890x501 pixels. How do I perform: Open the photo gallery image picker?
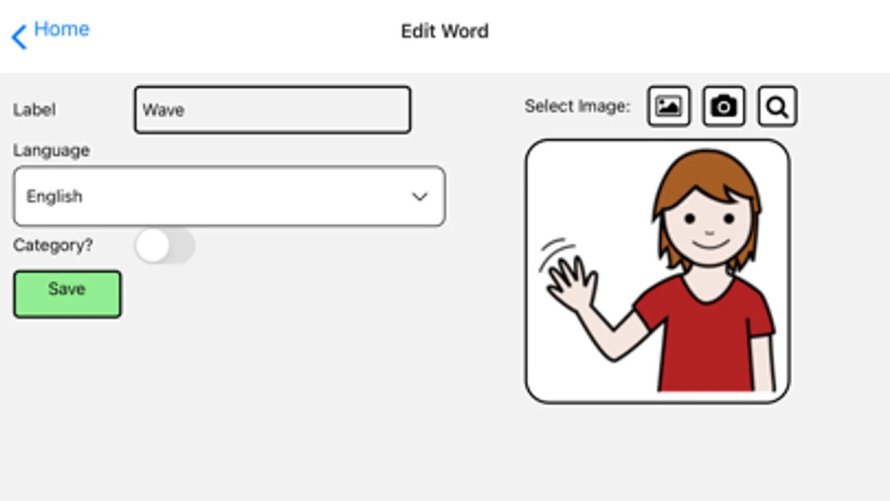coord(668,106)
